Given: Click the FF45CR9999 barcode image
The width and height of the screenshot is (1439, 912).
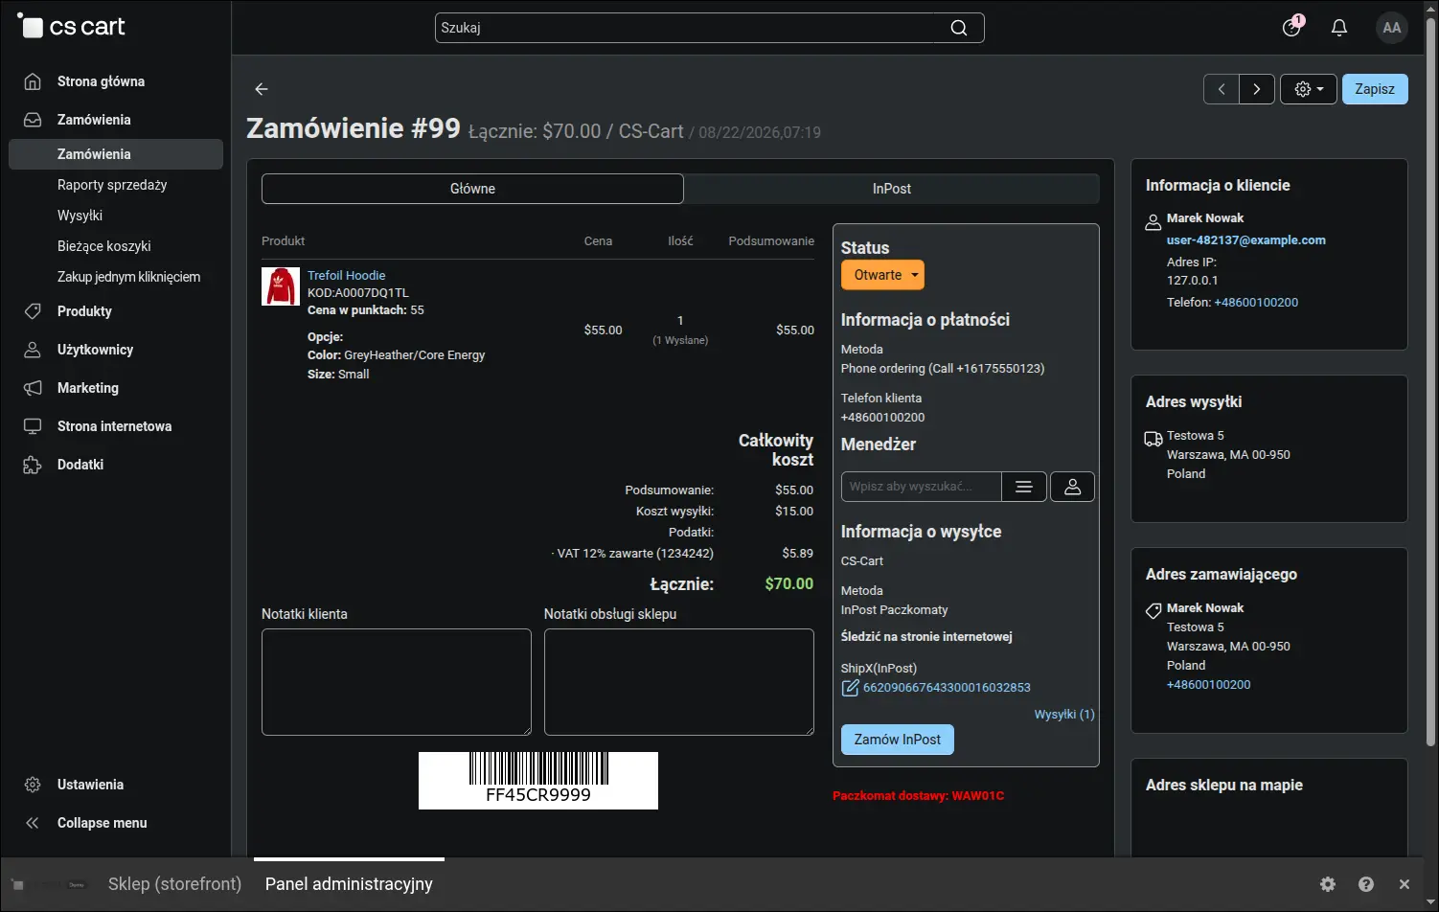Looking at the screenshot, I should point(538,781).
